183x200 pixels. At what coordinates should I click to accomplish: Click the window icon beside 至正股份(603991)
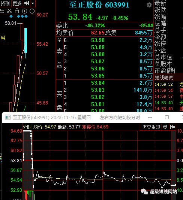pyautogui.click(x=7, y=117)
